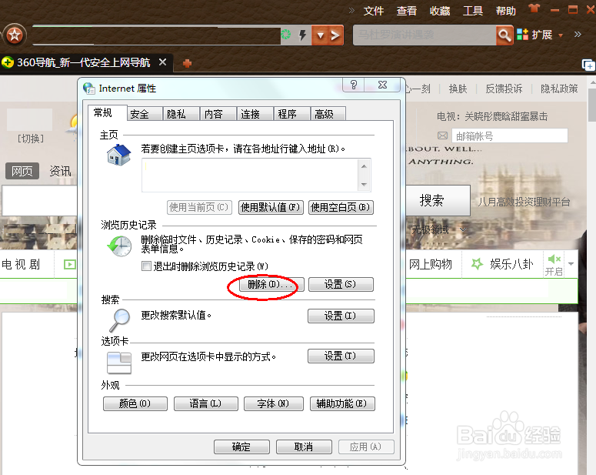Click the 使用空白页 button
Viewport: 596px width, 475px height.
(341, 207)
